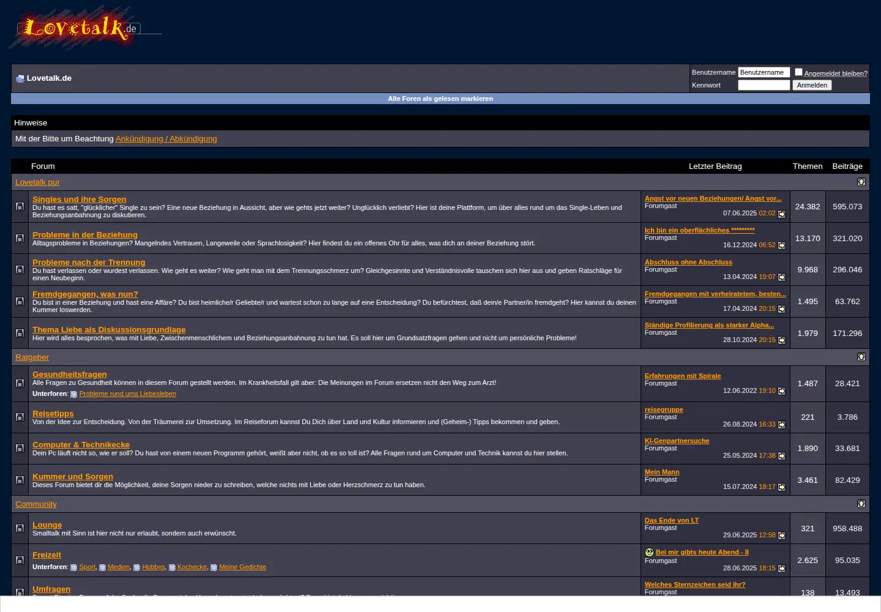Open the Medien subforum link
Viewport: 881px width, 612px height.
coord(119,567)
